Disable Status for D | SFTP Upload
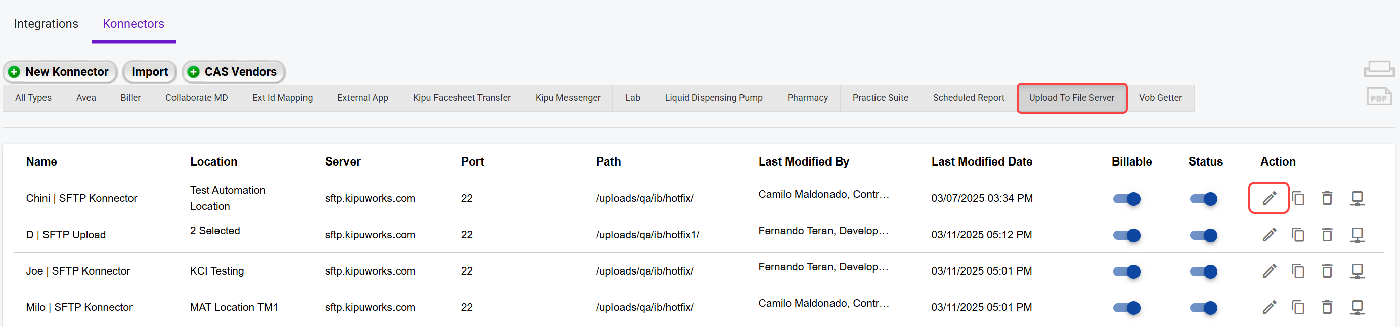Viewport: 1400px width, 327px height. click(1203, 235)
